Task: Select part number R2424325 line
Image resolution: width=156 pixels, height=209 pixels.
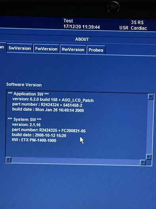Action: 49,130
